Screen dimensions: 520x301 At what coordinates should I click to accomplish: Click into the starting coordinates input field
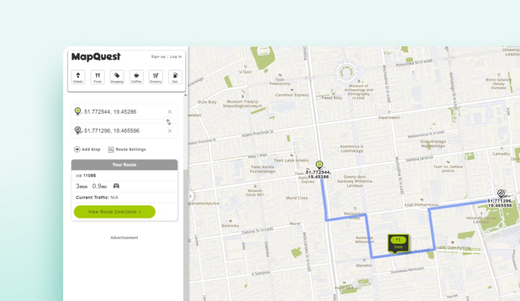(x=123, y=112)
